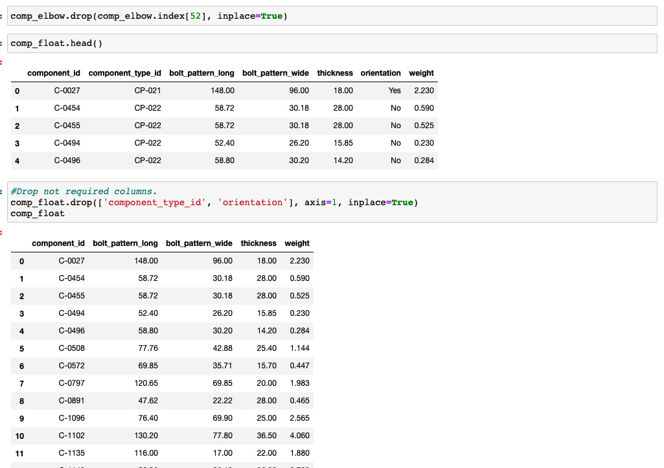Click row index 6 in the dataframe
664x468 pixels.
pos(21,366)
